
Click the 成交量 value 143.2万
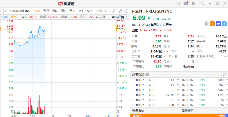[221, 36]
